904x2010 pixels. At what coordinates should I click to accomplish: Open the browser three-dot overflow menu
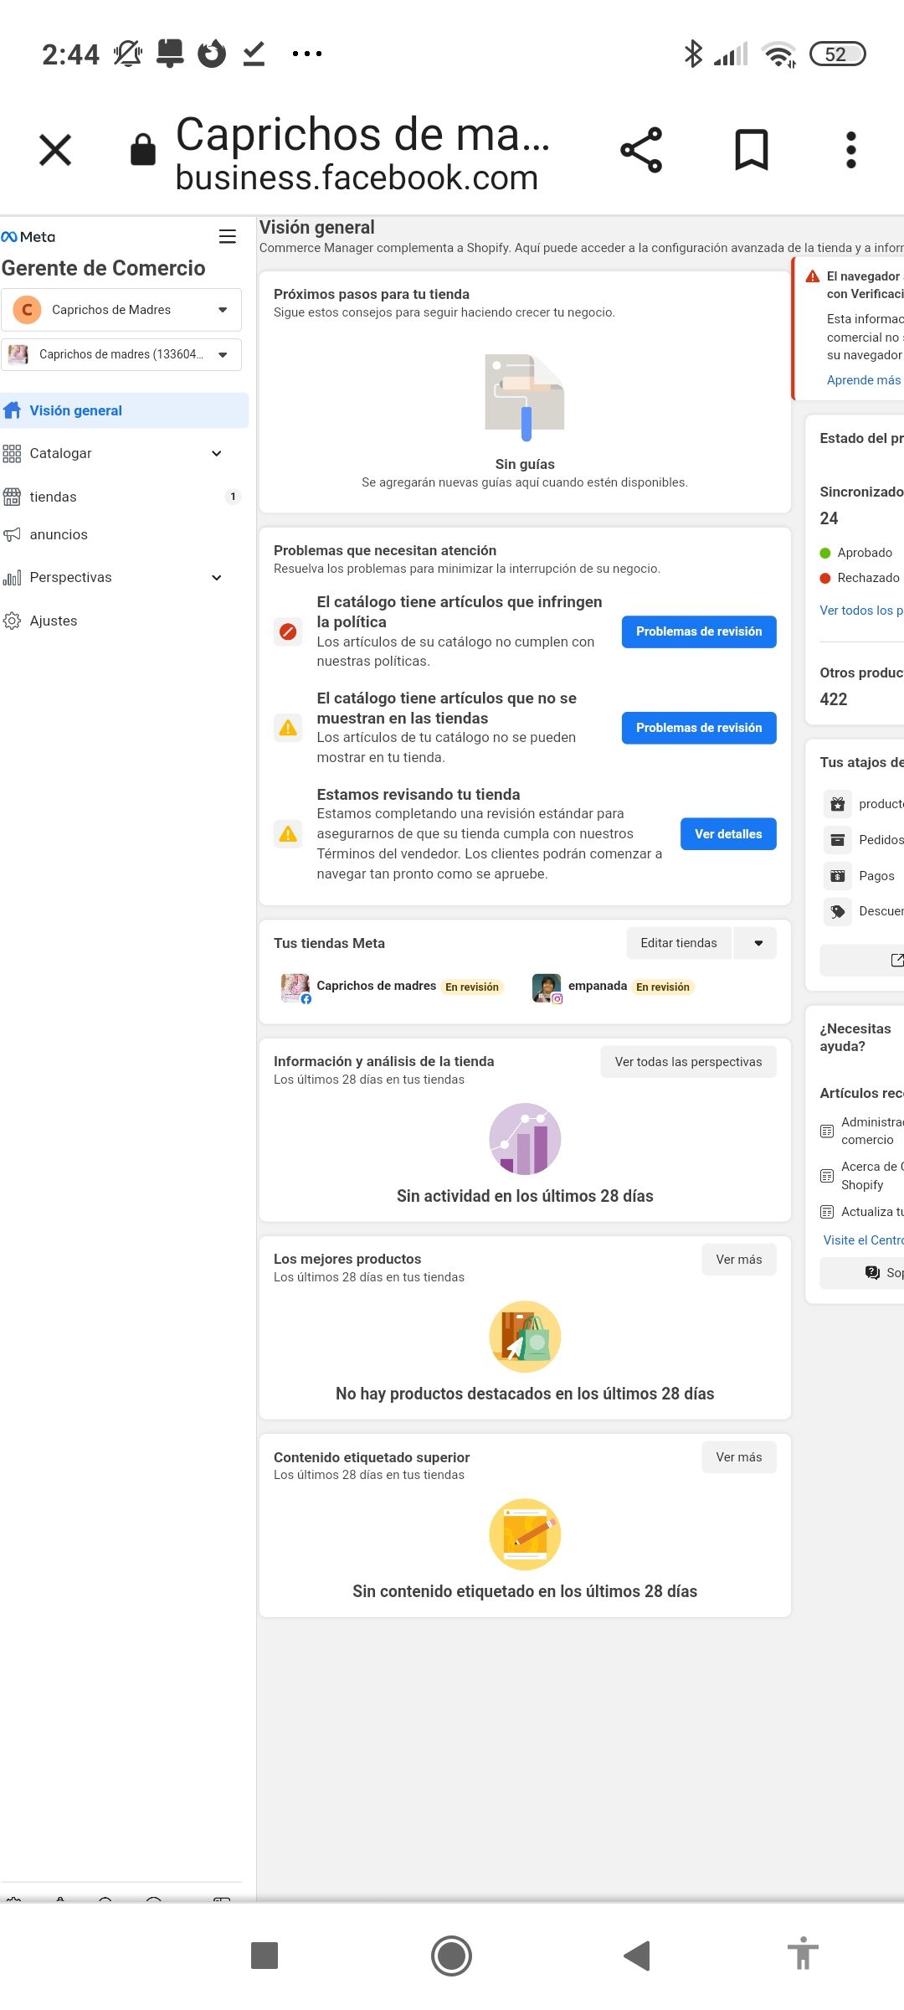click(x=851, y=151)
